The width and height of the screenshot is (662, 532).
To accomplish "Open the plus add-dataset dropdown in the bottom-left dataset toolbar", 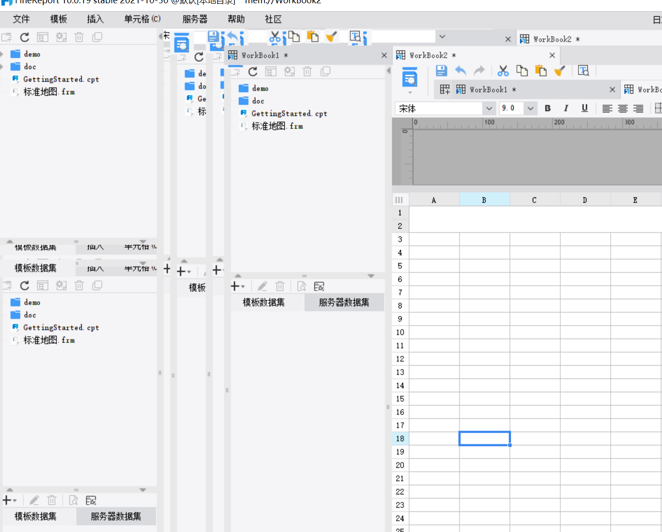I will (10, 500).
